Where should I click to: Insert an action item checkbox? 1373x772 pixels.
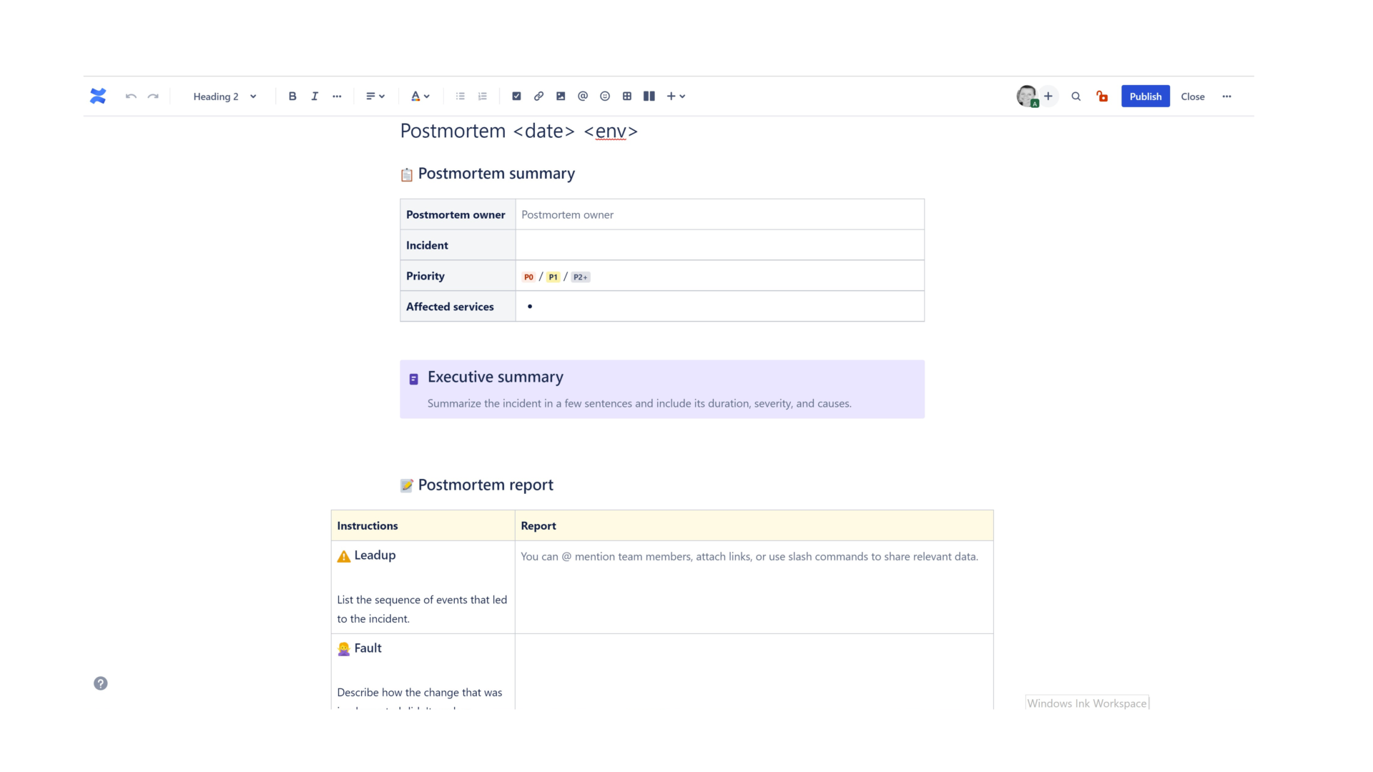click(516, 96)
